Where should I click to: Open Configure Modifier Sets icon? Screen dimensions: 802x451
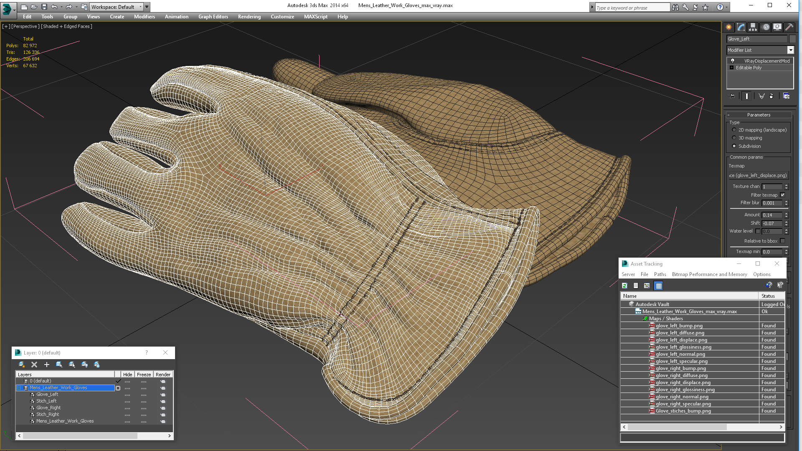pos(787,96)
